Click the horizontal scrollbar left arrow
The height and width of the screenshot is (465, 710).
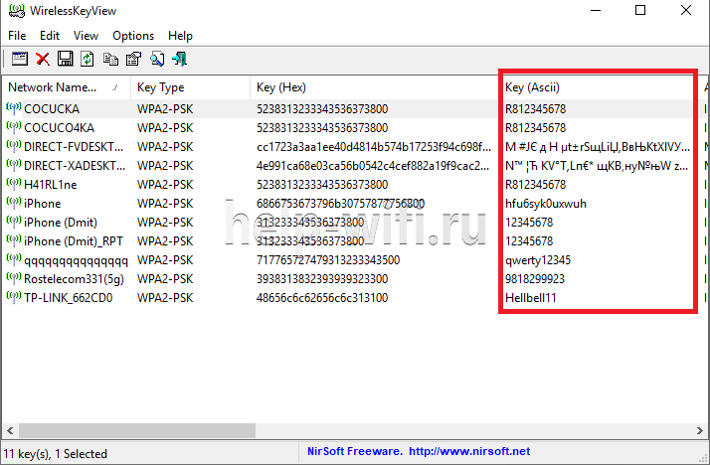point(10,430)
